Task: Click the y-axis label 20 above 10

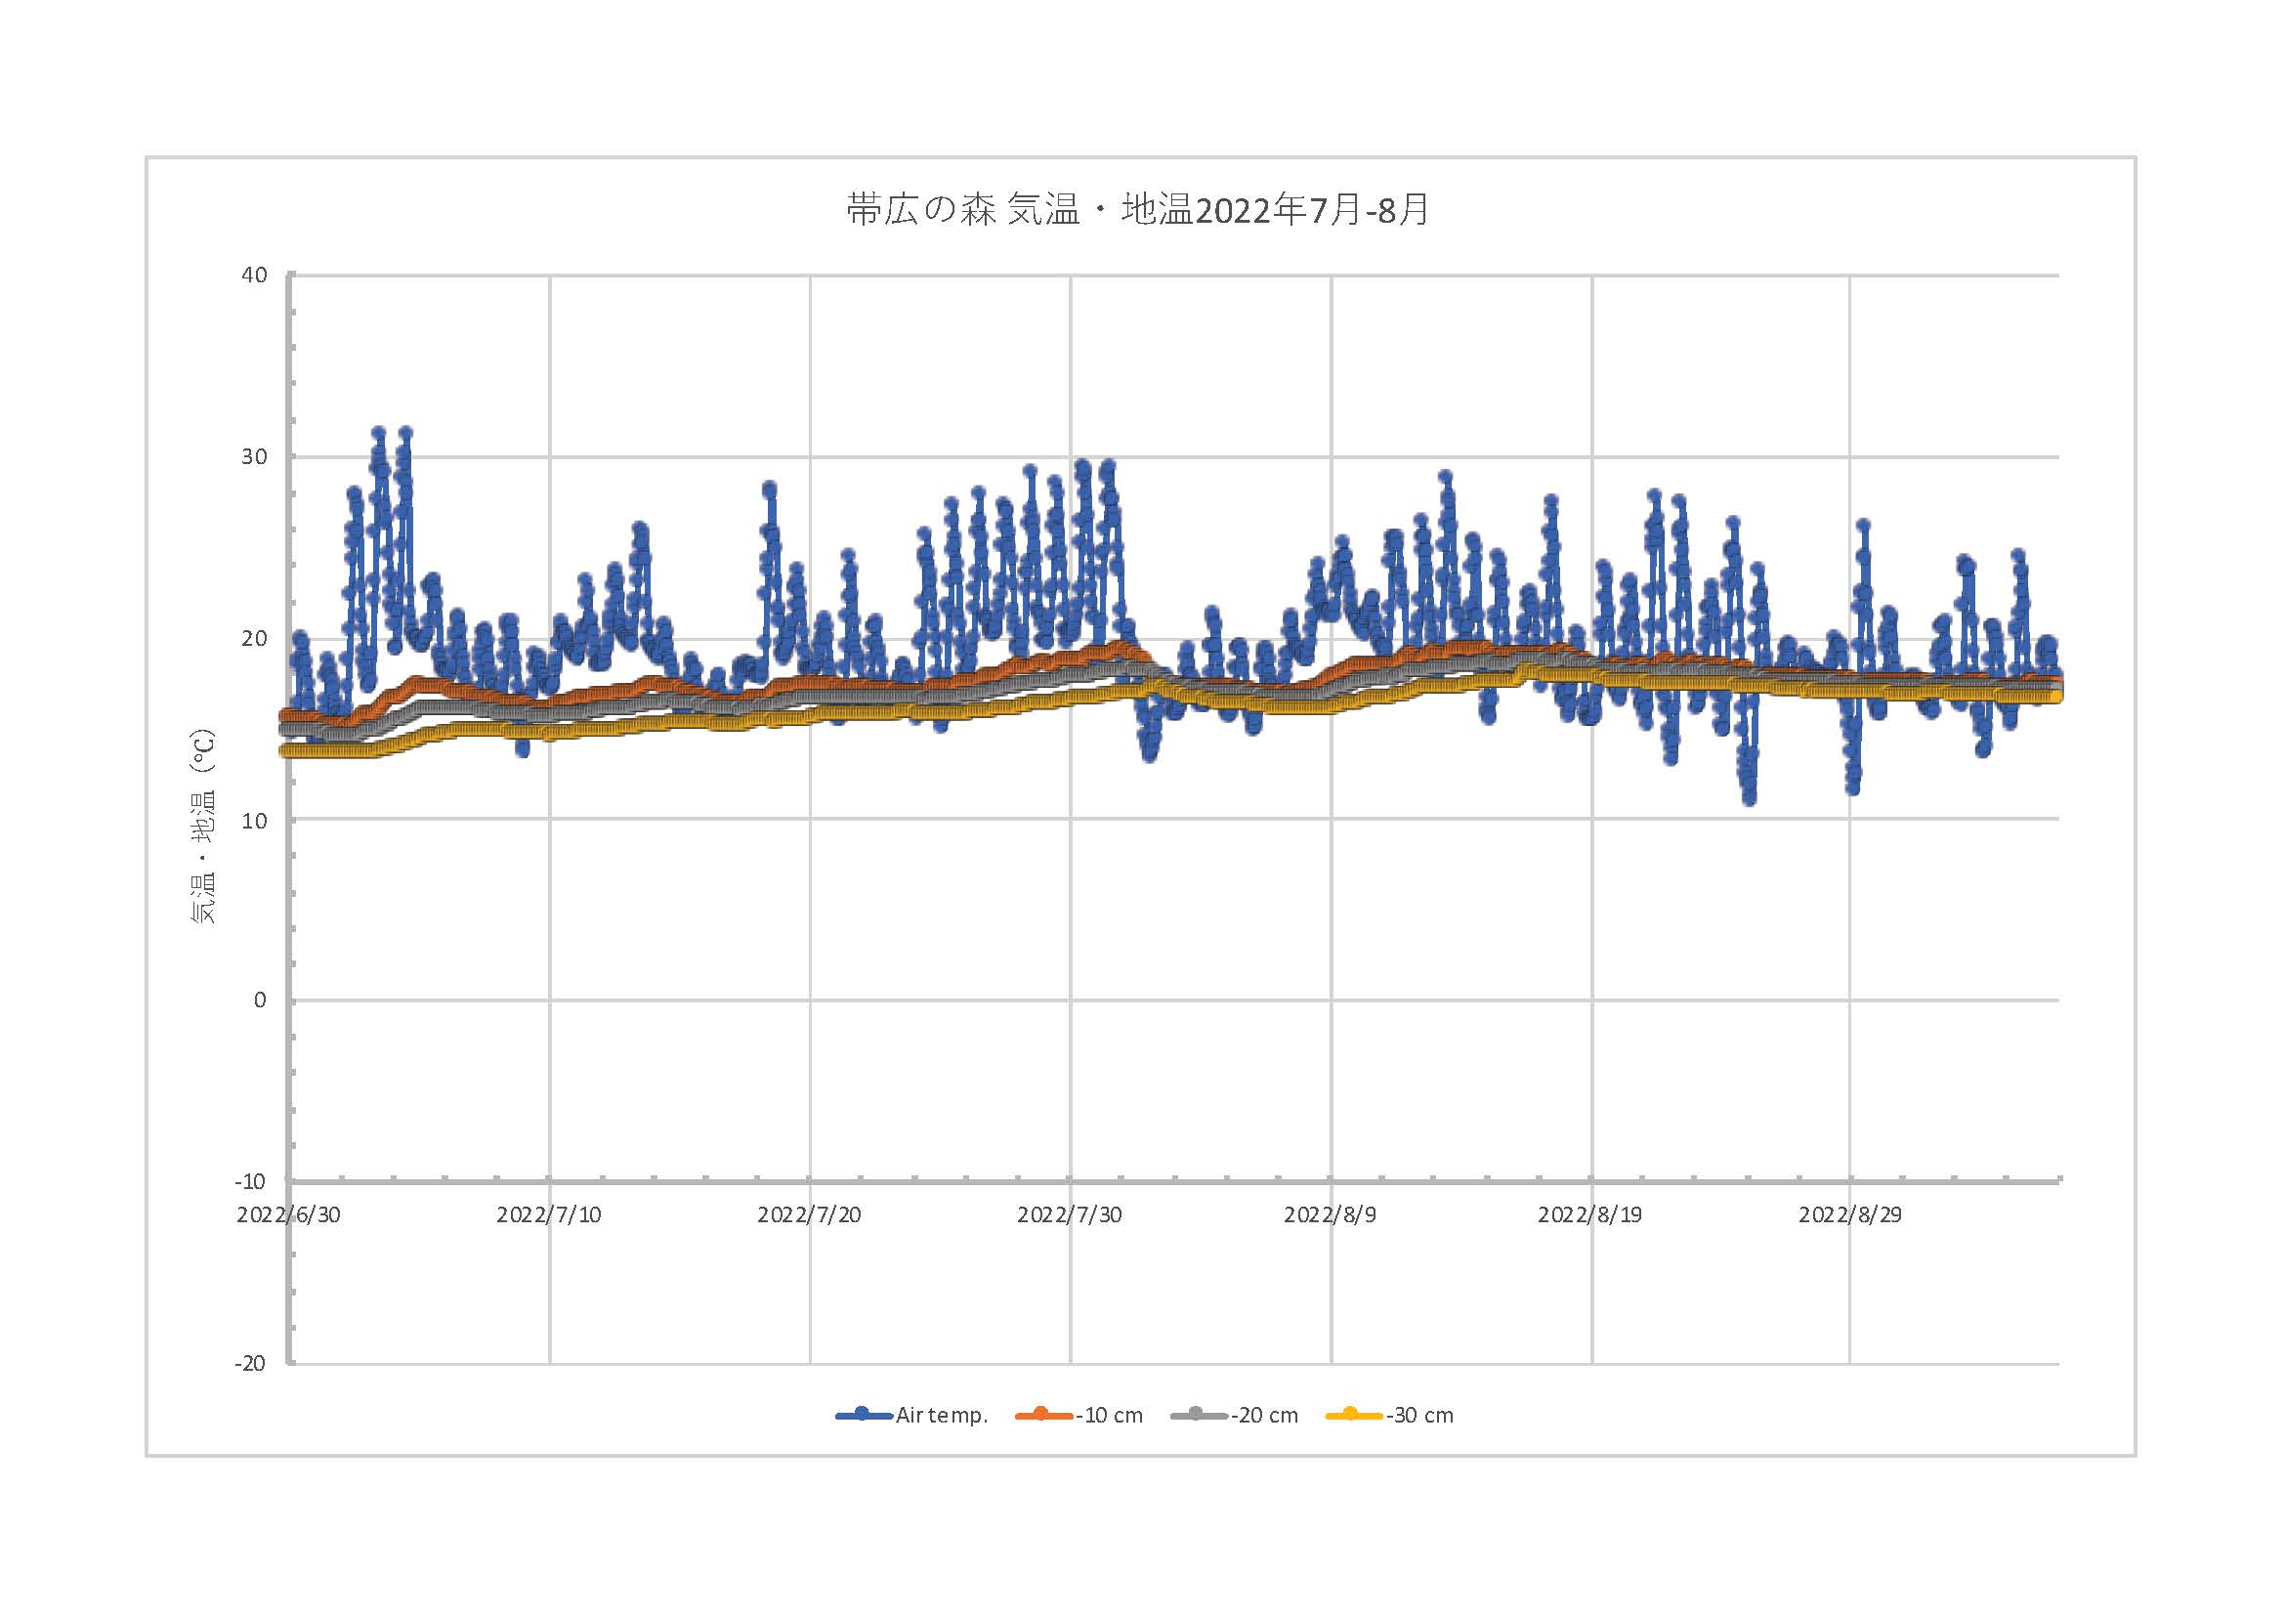Action: [x=255, y=639]
